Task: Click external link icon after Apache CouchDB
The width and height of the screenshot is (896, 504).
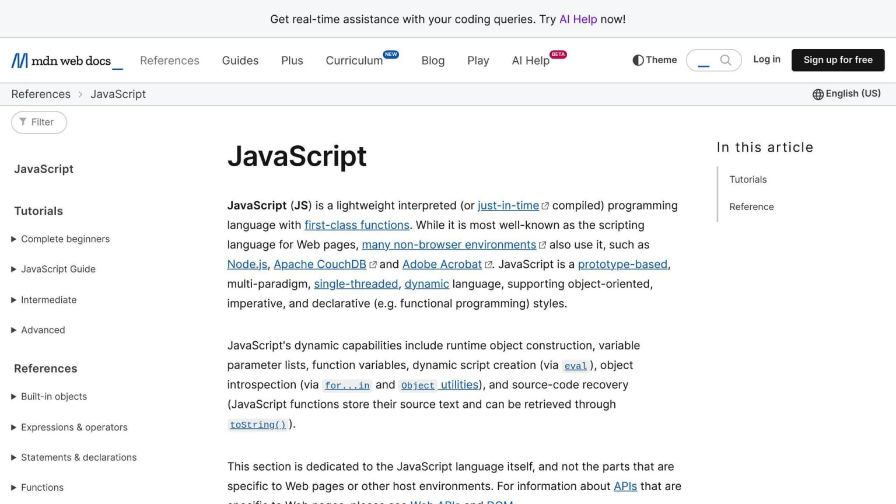Action: point(373,265)
